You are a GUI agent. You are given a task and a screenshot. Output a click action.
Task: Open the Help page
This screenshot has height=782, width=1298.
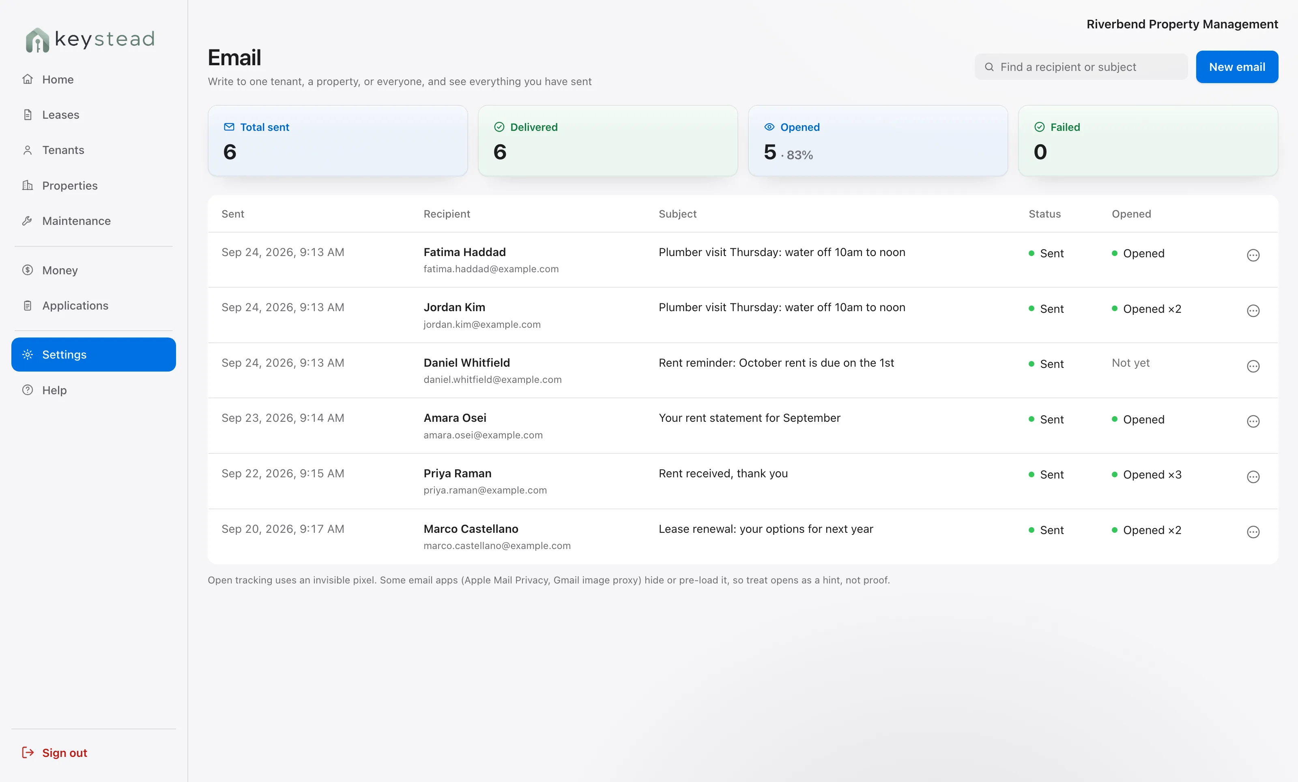coord(94,390)
